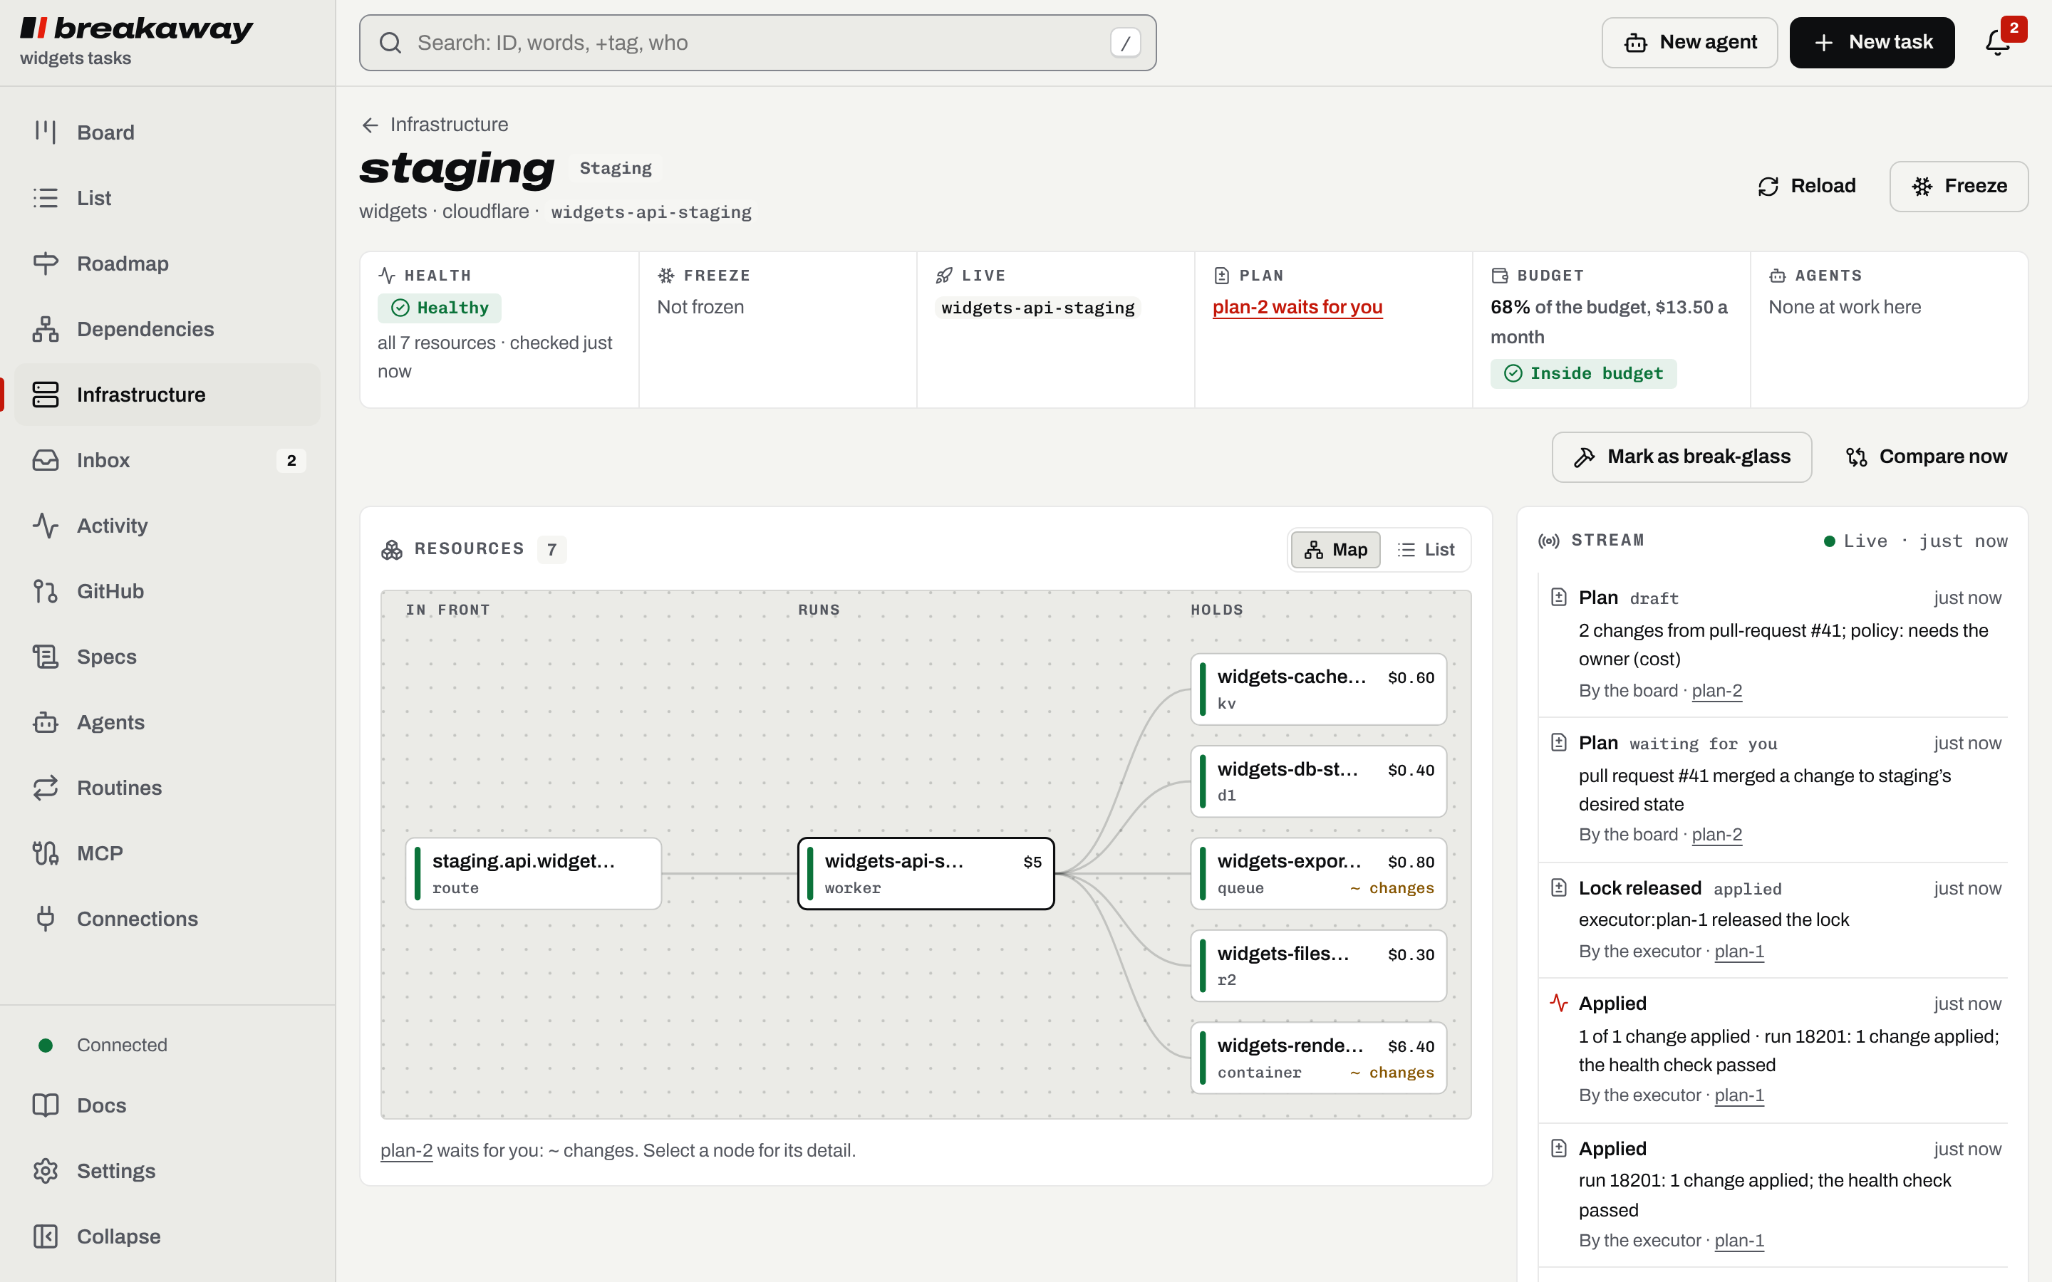
Task: Open 'plan-2 waits for you' link
Action: [x=1297, y=307]
